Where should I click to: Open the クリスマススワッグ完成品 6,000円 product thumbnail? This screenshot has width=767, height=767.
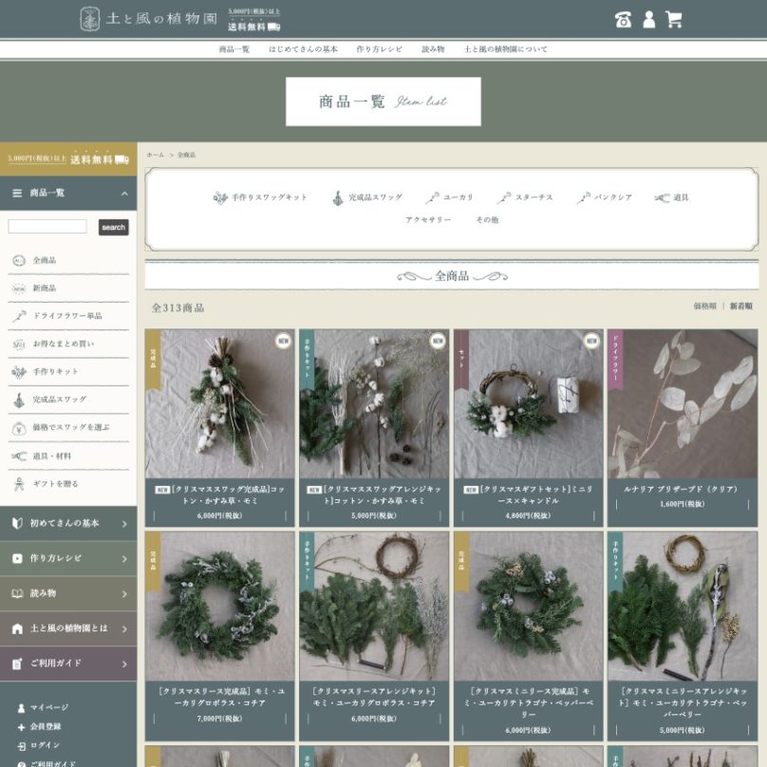(x=219, y=404)
